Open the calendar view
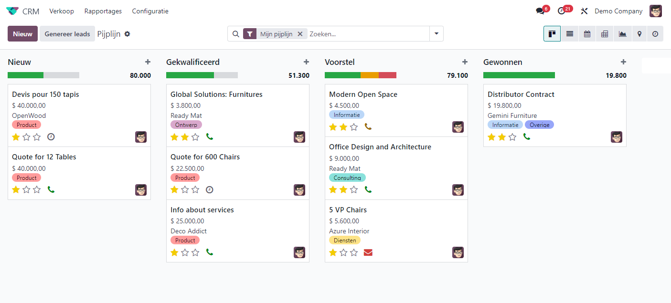 [x=587, y=34]
